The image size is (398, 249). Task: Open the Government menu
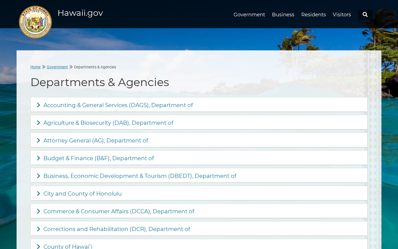pyautogui.click(x=249, y=15)
